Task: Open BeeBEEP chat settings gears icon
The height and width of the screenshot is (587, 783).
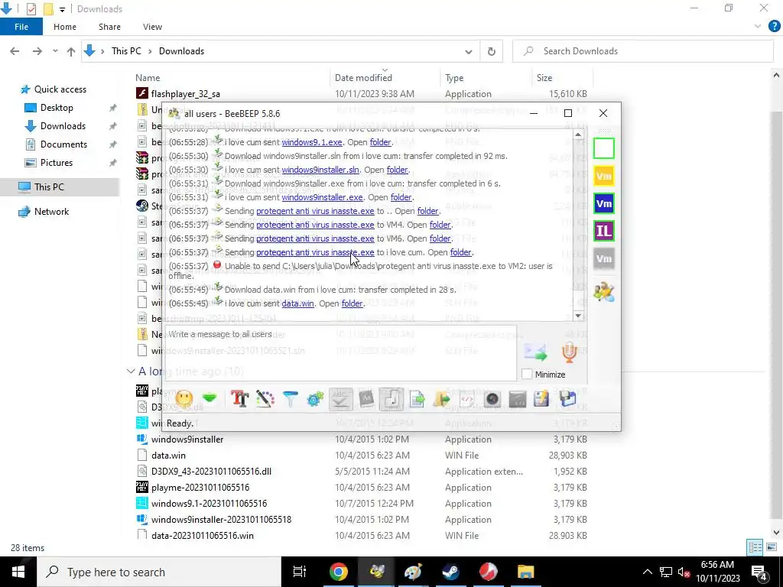Action: click(x=316, y=399)
